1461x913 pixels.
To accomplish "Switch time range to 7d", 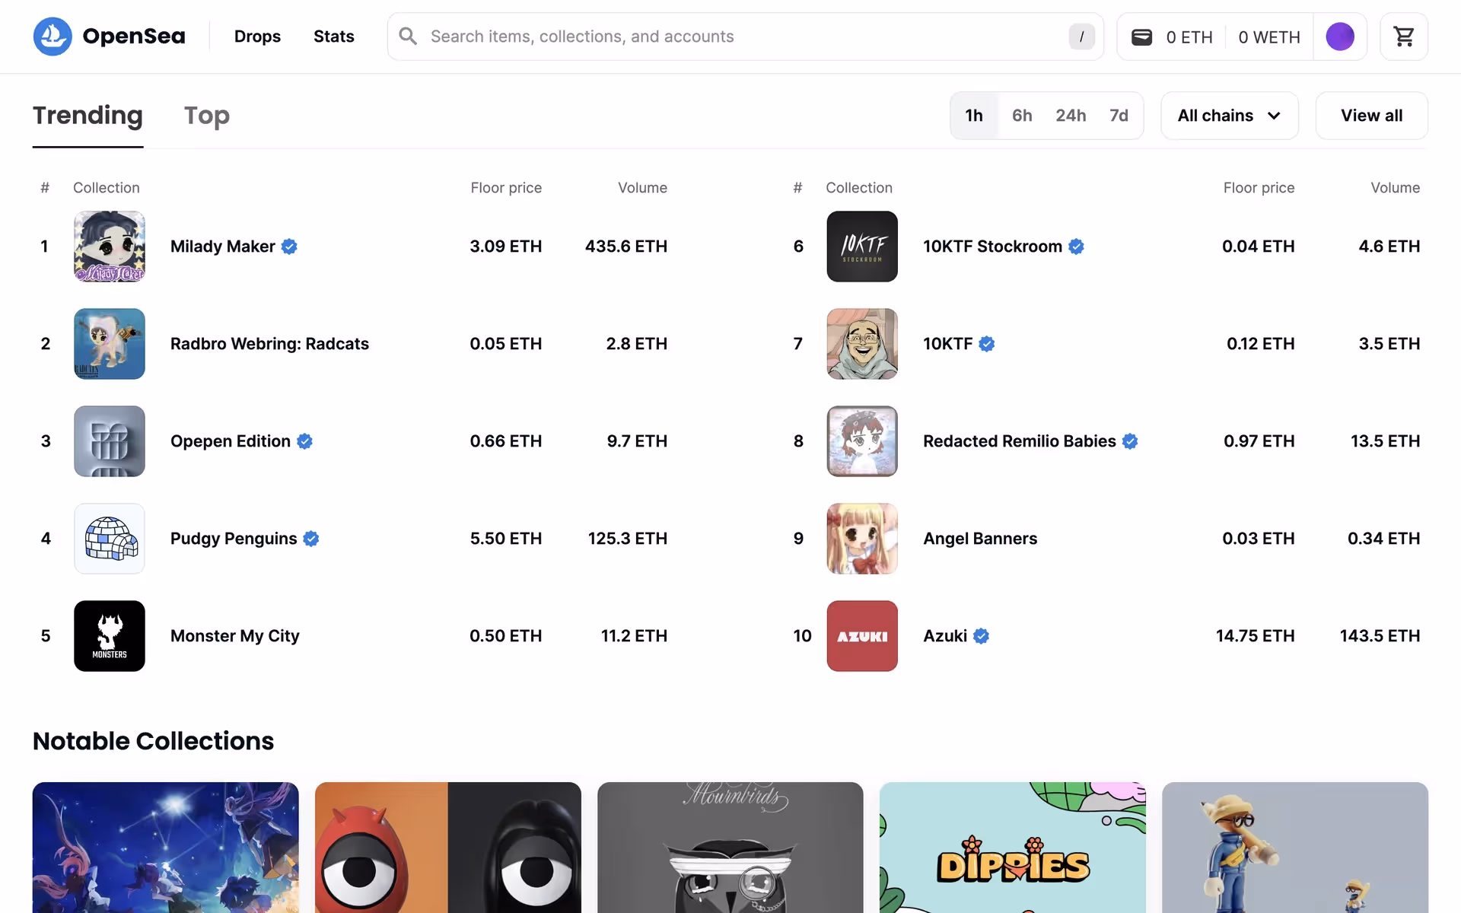I will (x=1119, y=116).
